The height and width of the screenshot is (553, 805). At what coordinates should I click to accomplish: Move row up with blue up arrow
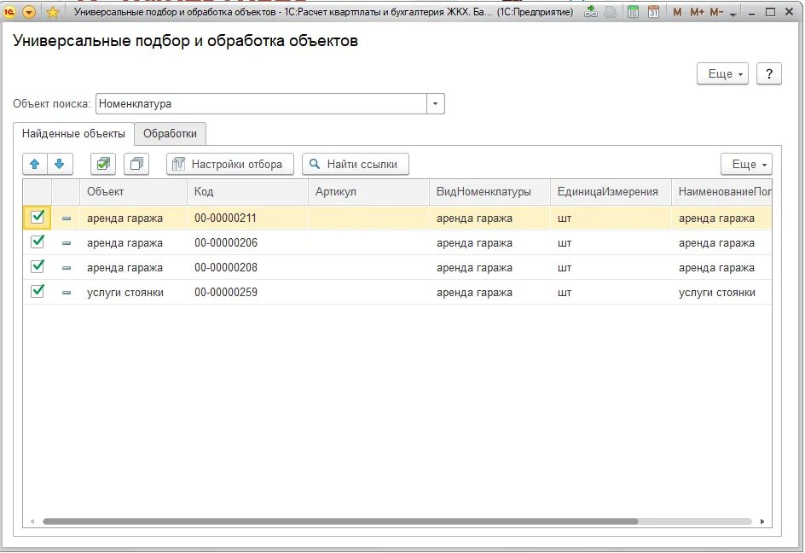point(35,164)
